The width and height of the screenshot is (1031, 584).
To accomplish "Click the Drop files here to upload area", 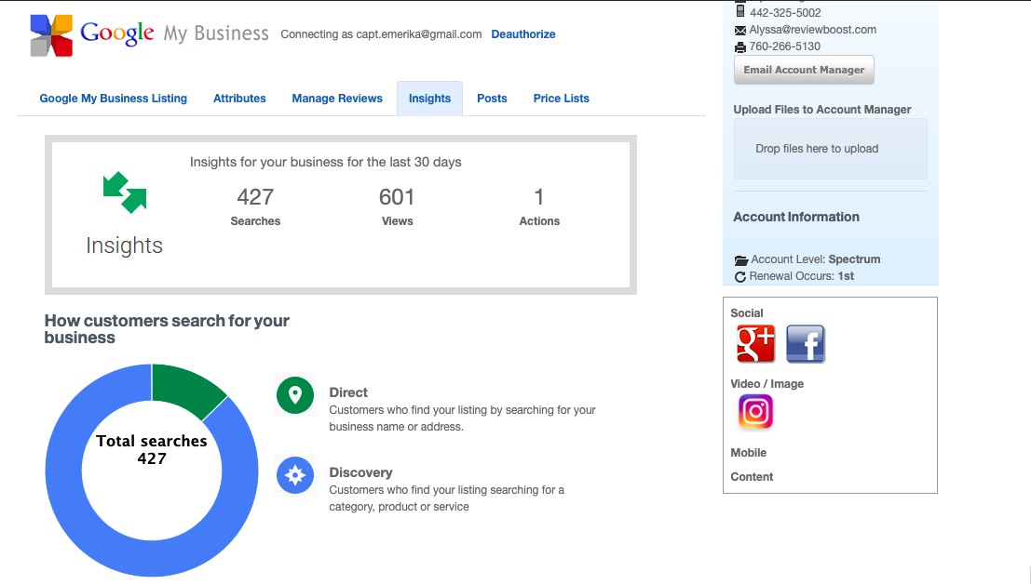I will (831, 149).
